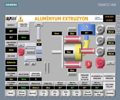Click the small red oil-drop heater icon
Screen dimensions: 120x100
click(88, 64)
